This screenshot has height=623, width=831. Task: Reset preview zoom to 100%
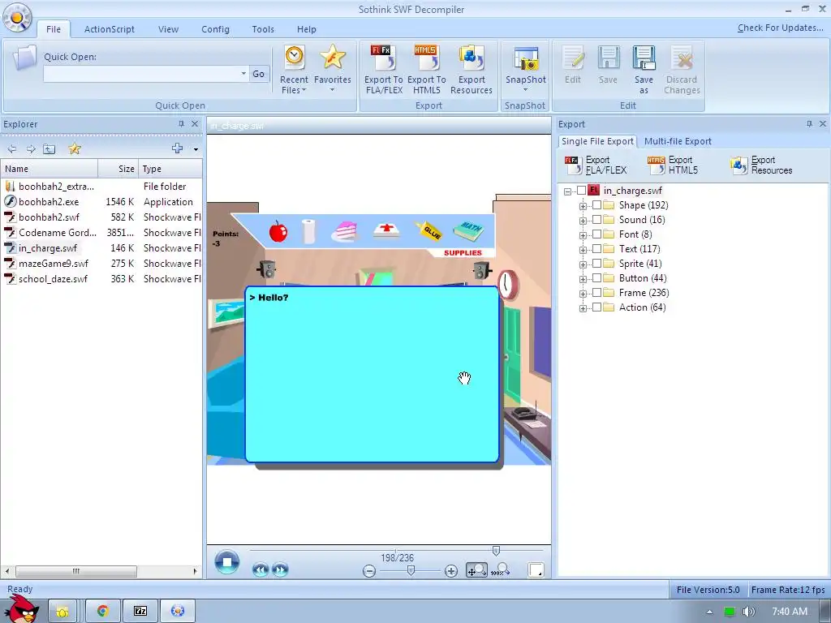coord(500,570)
